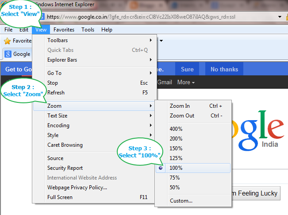Click I'm Feeling Lucky button
This screenshot has width=288, height=215.
[256, 193]
